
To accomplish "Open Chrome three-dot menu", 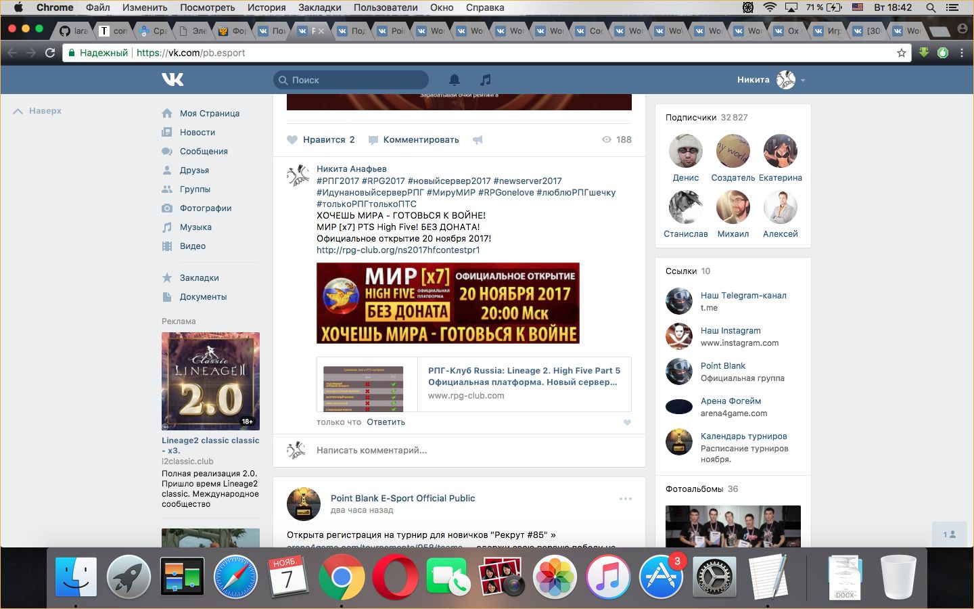I will point(961,53).
